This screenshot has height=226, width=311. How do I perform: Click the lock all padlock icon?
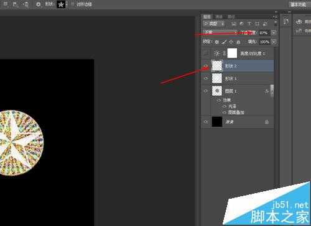tap(238, 42)
